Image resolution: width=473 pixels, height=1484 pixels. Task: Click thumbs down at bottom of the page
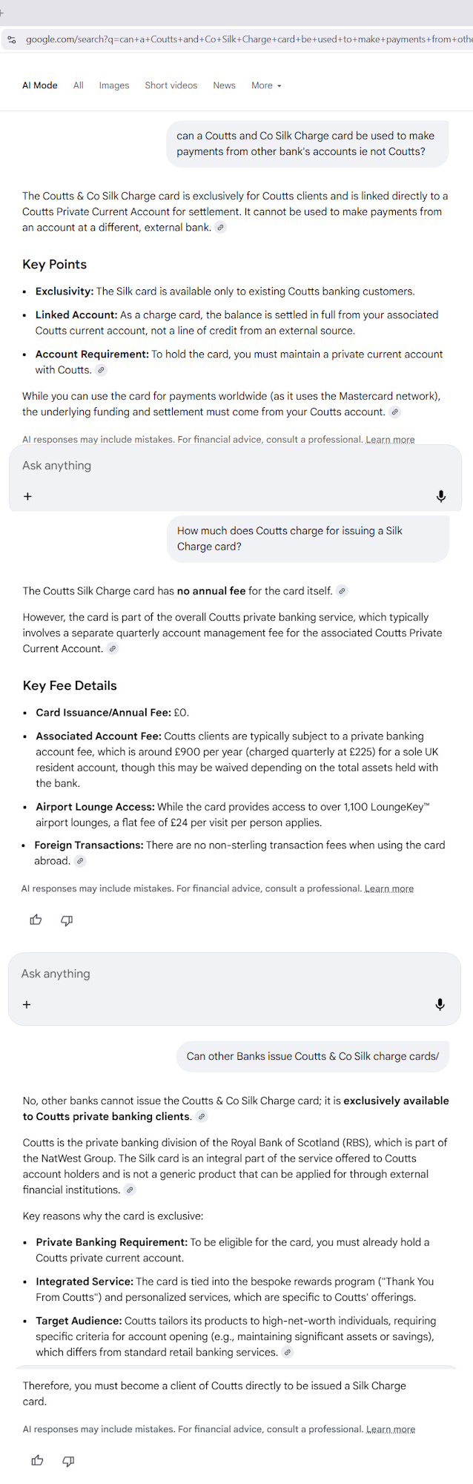coord(68,1461)
